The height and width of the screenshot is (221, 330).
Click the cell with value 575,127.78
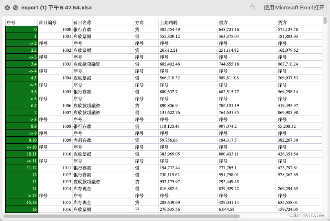[x=299, y=29]
